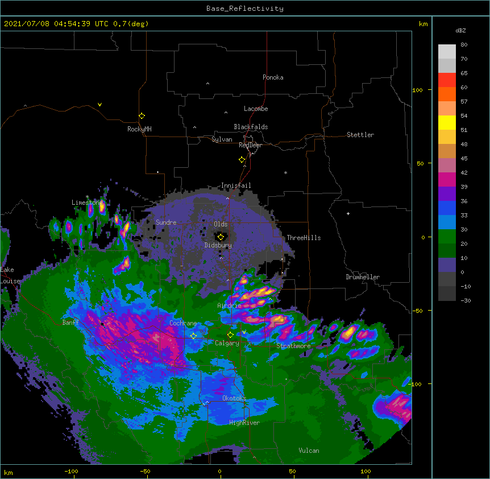Select the purple 36-39 dBZ legend swatch

(447, 194)
